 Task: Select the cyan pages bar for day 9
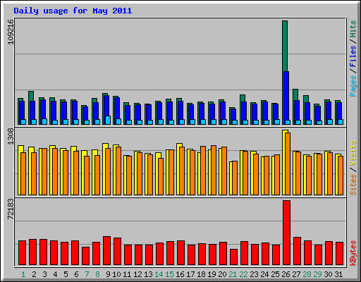click(108, 120)
